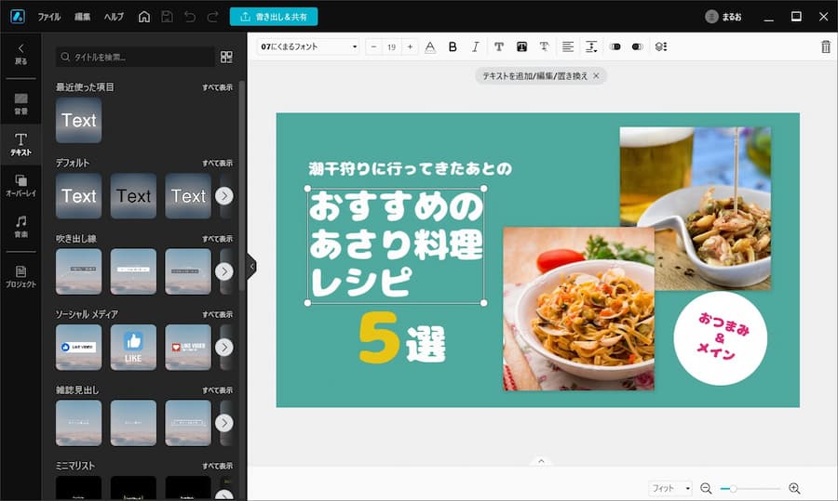Viewport: 838px width, 501px height.
Task: Show more ソーシャル メディア presets arrow
Action: coord(224,348)
